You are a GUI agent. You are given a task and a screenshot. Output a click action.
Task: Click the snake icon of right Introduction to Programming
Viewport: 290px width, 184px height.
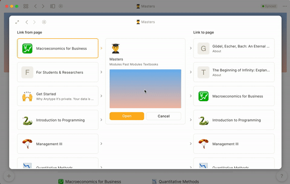tap(203, 120)
